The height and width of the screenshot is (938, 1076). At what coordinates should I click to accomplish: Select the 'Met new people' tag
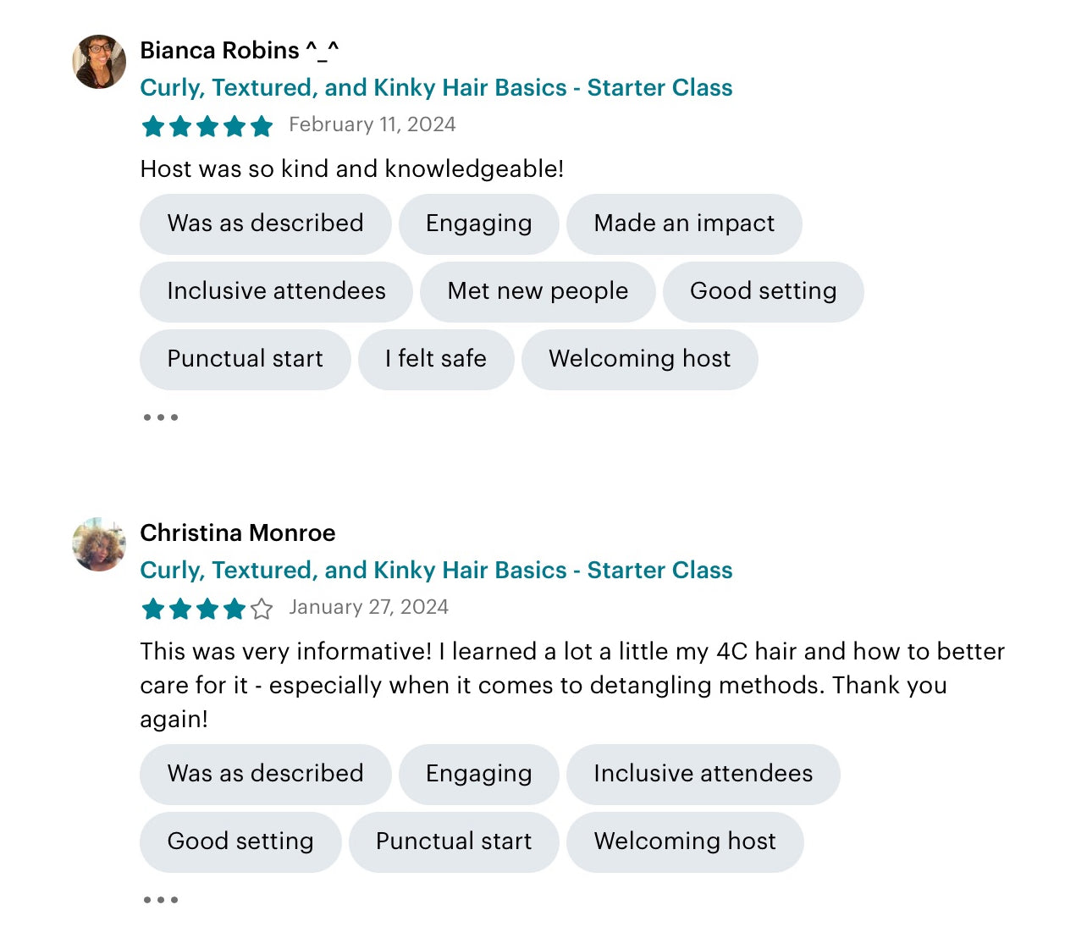click(538, 292)
